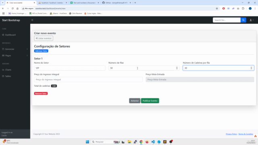The image size is (258, 145).
Task: Open the Privacy Policy link
Action: point(231,134)
